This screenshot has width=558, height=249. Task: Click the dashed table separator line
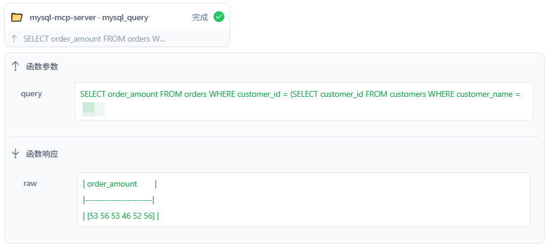(118, 200)
